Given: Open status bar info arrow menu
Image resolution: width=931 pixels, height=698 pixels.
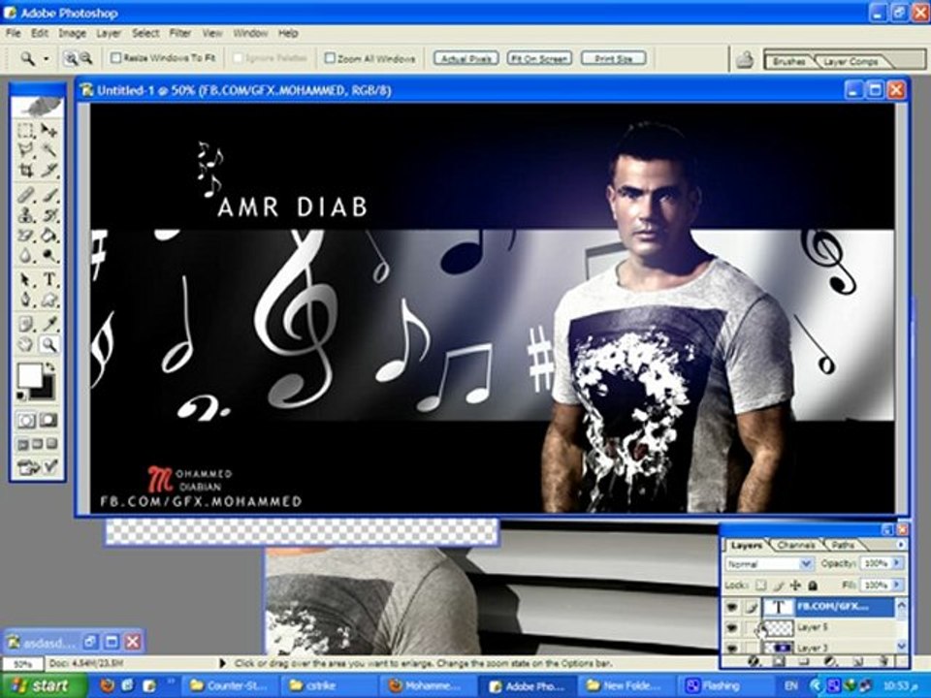Looking at the screenshot, I should coord(223,663).
